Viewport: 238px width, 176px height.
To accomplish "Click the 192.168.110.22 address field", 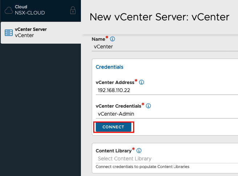I will (x=167, y=90).
